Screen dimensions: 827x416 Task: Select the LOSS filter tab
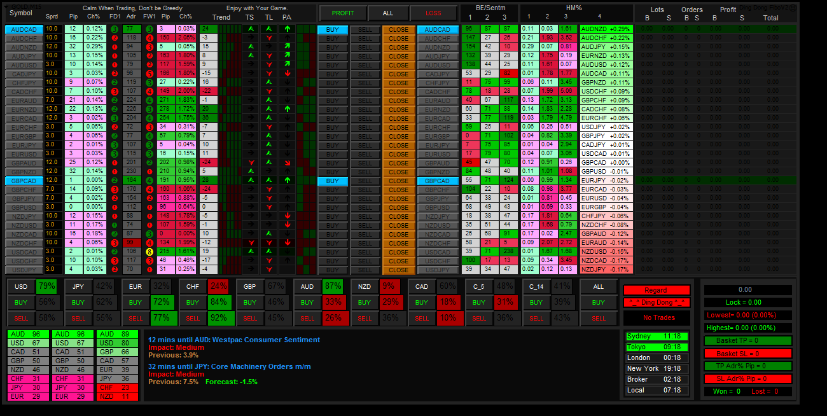click(433, 13)
